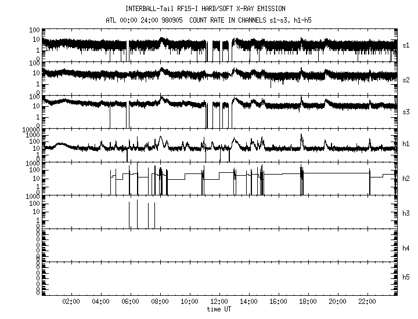Click the h4 channel label
Screen dimensions: 418x319
[x=406, y=248]
